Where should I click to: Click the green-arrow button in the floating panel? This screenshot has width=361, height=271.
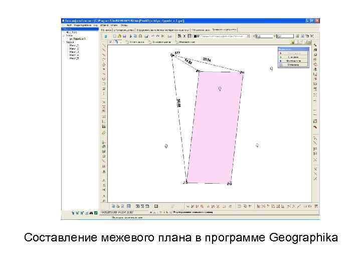pyautogui.click(x=293, y=57)
